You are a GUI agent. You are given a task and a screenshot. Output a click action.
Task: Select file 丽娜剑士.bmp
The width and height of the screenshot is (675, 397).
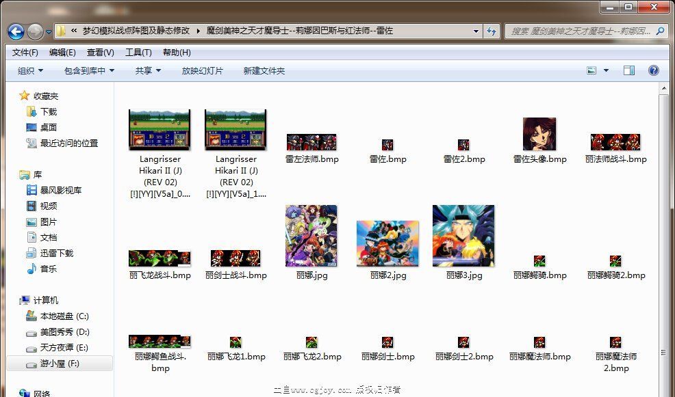click(x=387, y=349)
